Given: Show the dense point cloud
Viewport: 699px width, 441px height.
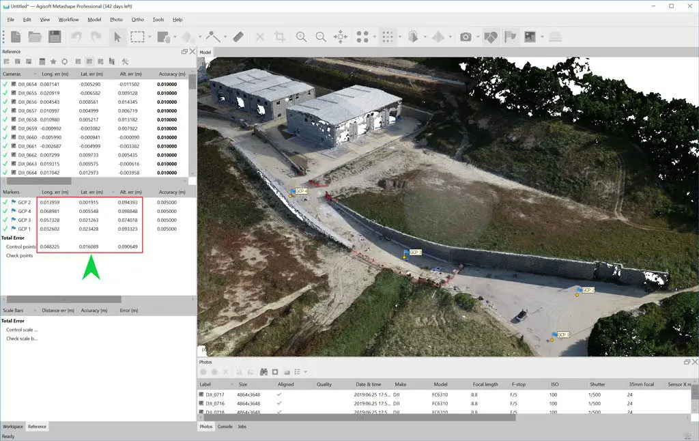Looking at the screenshot, I should 388,37.
